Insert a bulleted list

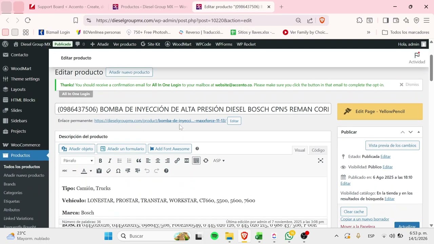pyautogui.click(x=119, y=161)
